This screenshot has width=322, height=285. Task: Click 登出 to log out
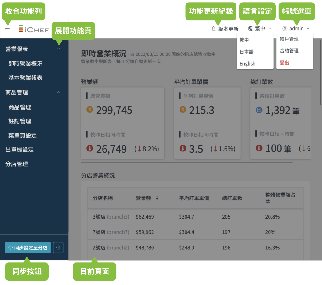click(x=284, y=63)
